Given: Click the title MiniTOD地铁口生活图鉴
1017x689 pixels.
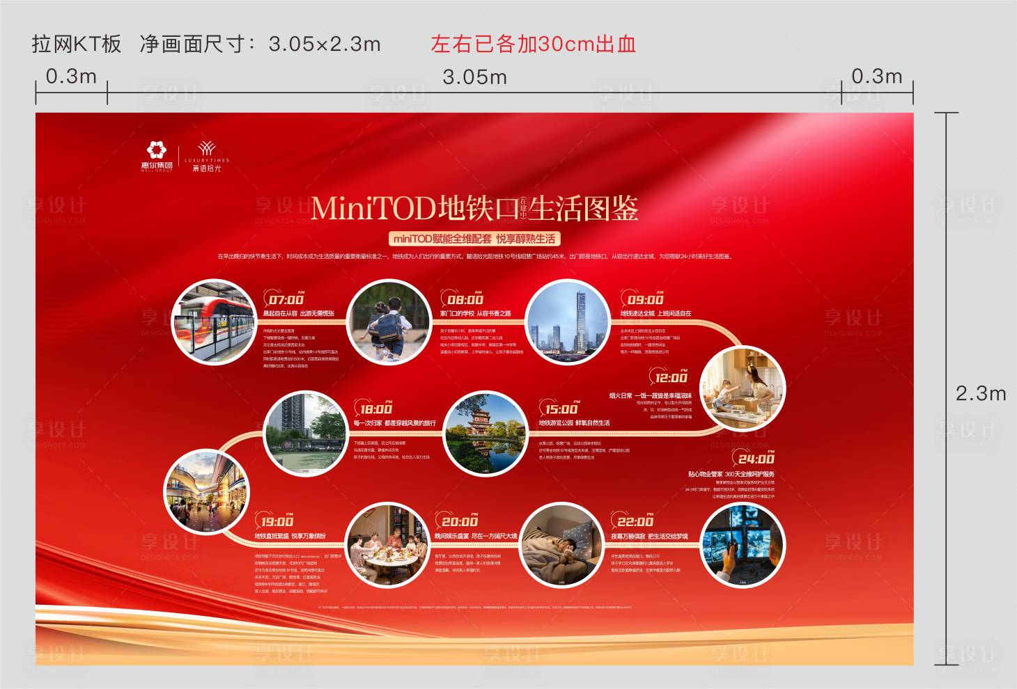Looking at the screenshot, I should pos(474,208).
